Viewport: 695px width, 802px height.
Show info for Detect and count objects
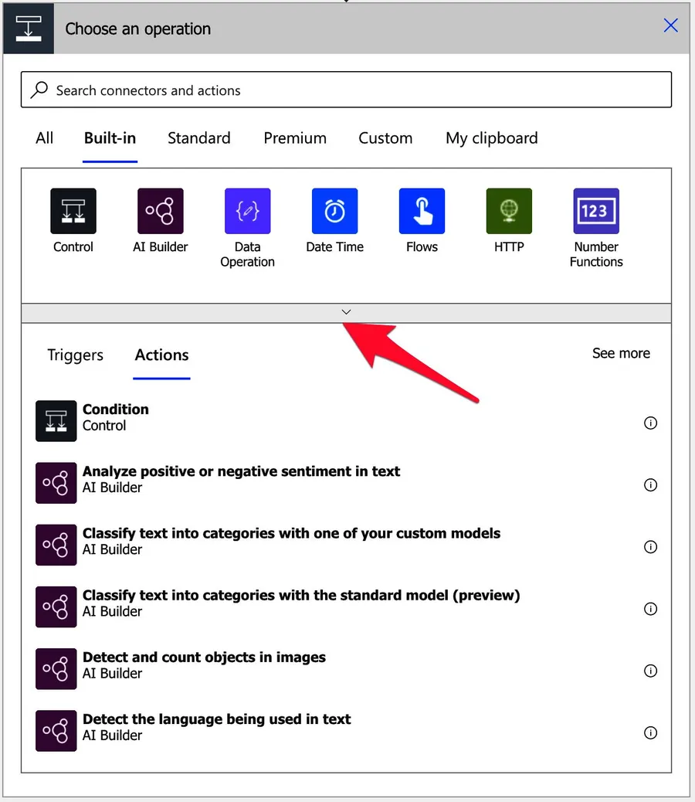650,671
